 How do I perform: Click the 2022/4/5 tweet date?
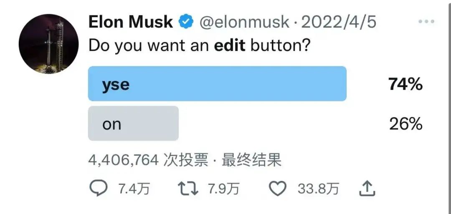point(338,22)
